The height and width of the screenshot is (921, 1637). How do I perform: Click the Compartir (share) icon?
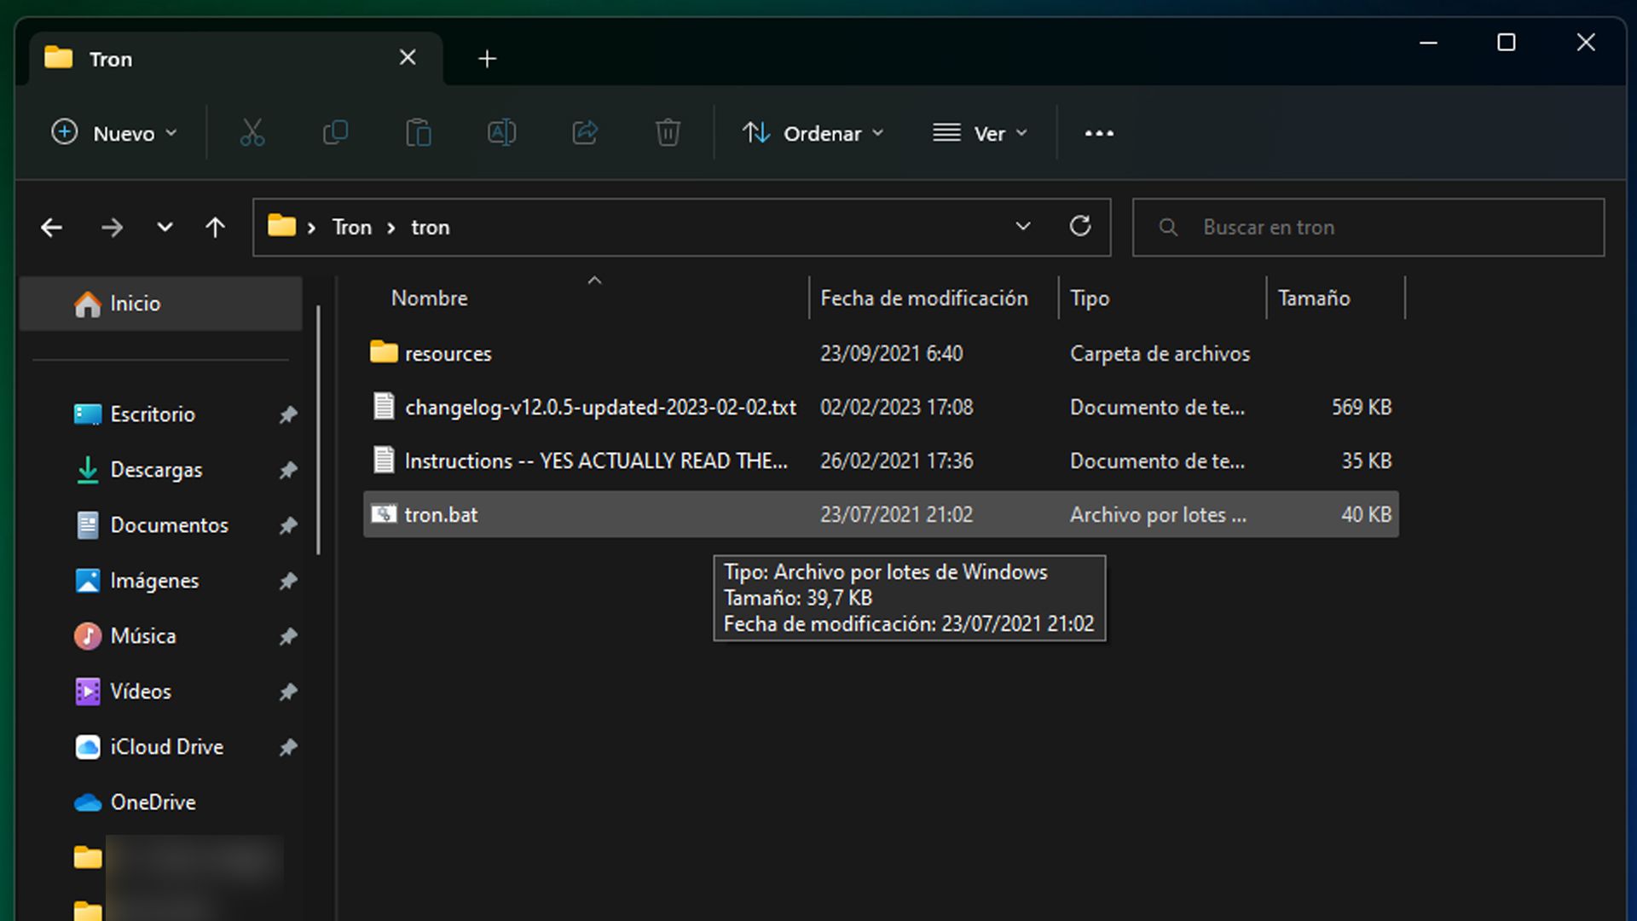click(x=585, y=132)
